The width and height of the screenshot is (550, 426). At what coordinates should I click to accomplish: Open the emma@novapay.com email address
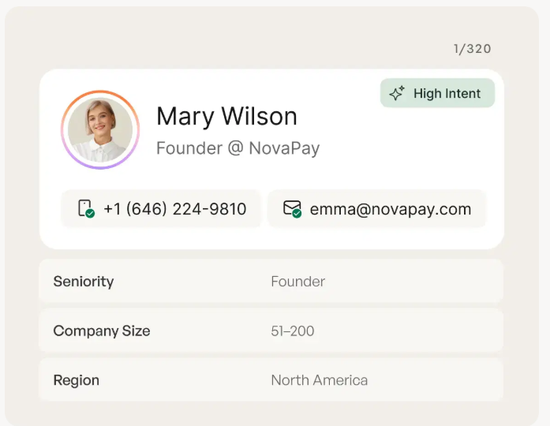390,209
